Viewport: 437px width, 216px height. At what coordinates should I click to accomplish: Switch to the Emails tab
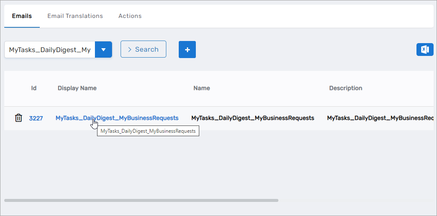22,16
